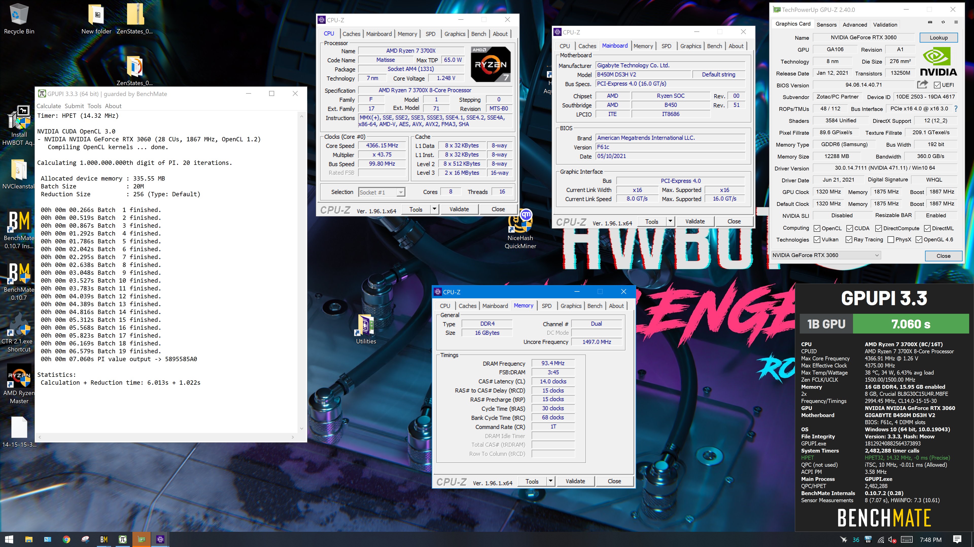Take GPU-Z screenshot with camera icon
Screen dimensions: 974x547
coord(930,22)
